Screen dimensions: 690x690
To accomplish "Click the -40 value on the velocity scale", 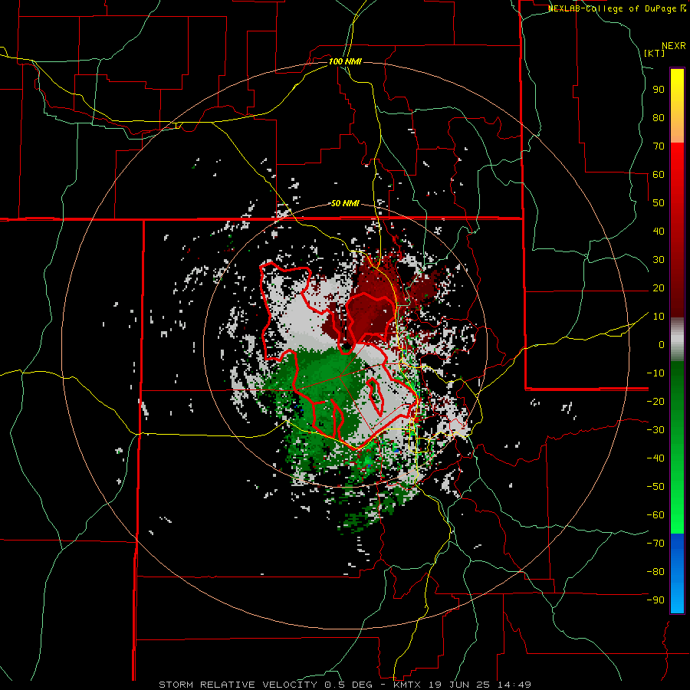I will click(655, 458).
